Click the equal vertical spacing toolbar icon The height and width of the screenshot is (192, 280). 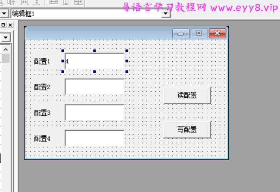click(37, 3)
